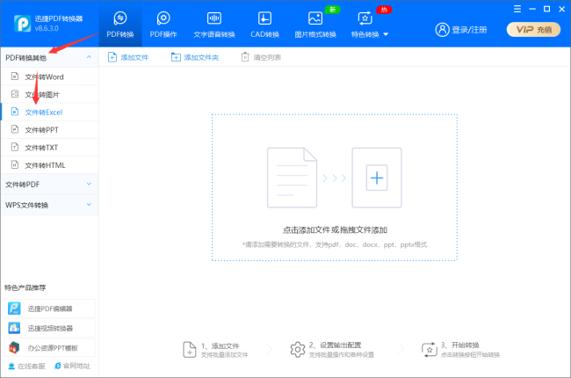This screenshot has height=378, width=571.
Task: Open the 特色转换 tab
Action: pyautogui.click(x=365, y=25)
